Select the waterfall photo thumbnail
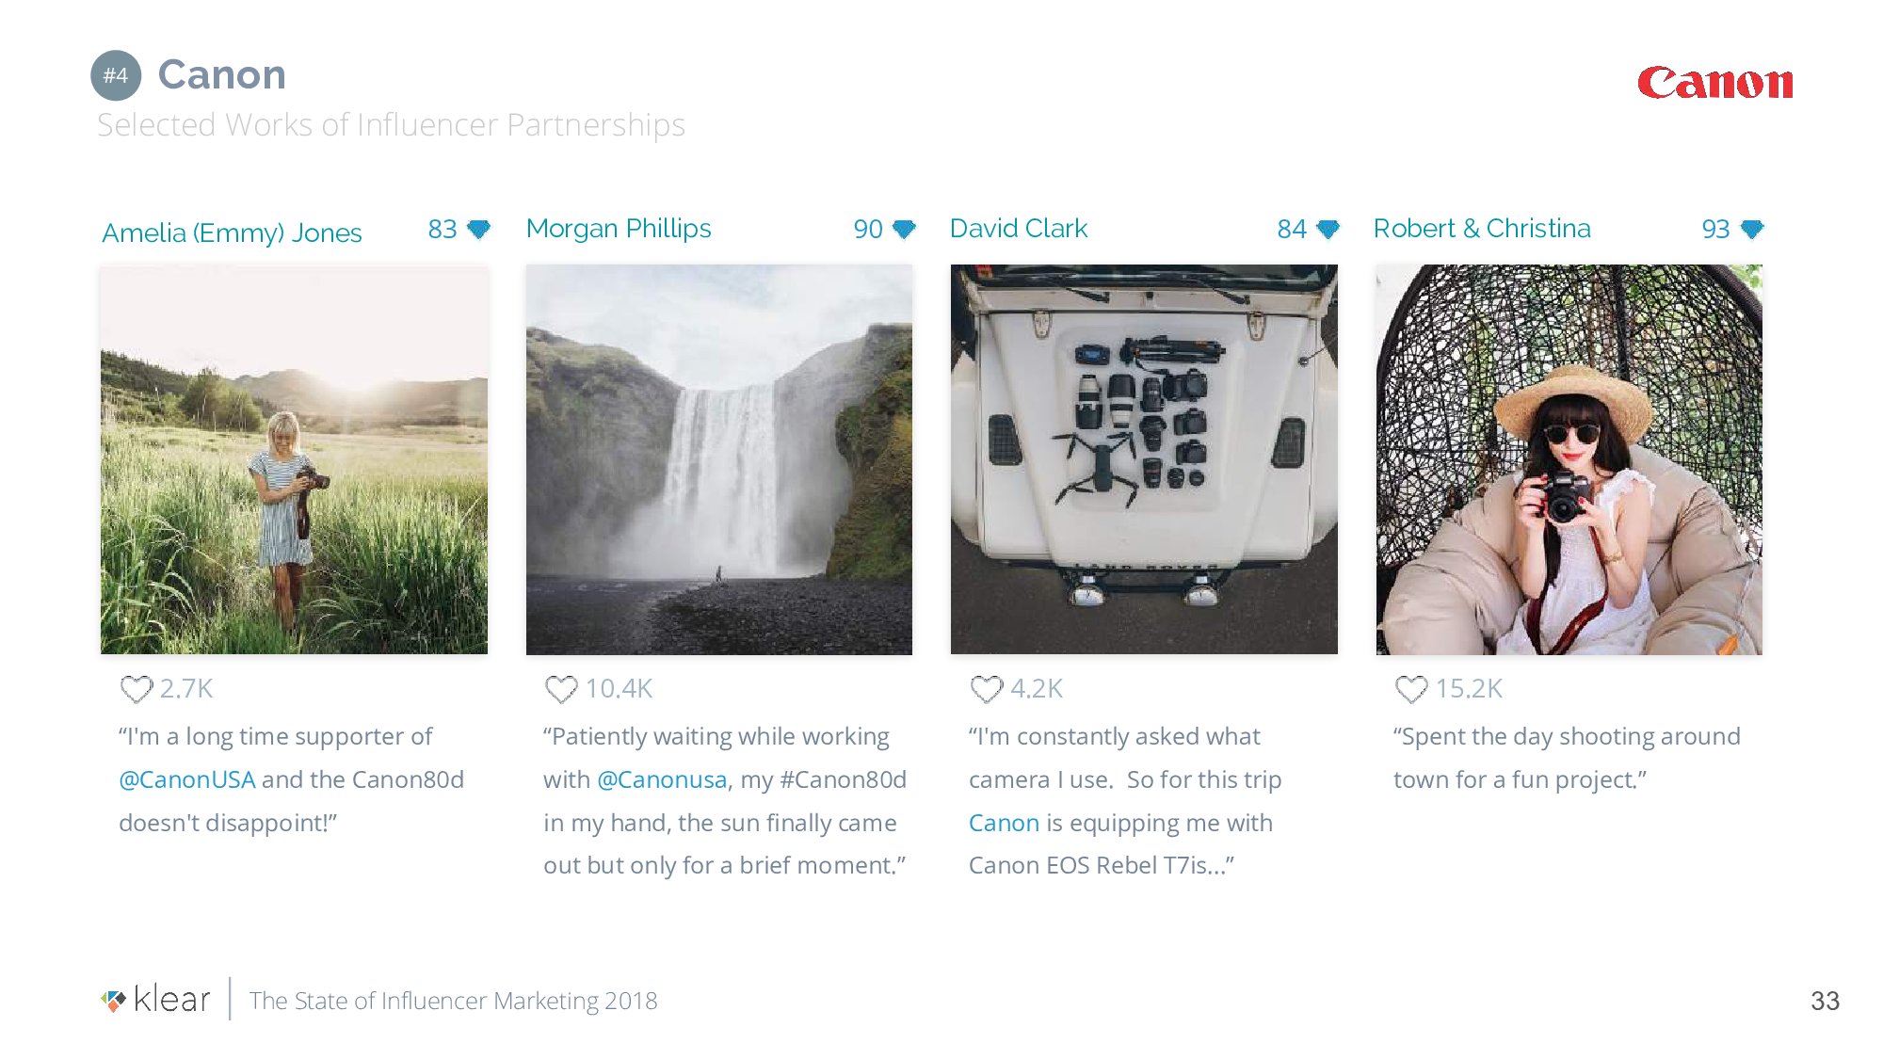Viewport: 1883px width, 1059px height. coord(719,459)
